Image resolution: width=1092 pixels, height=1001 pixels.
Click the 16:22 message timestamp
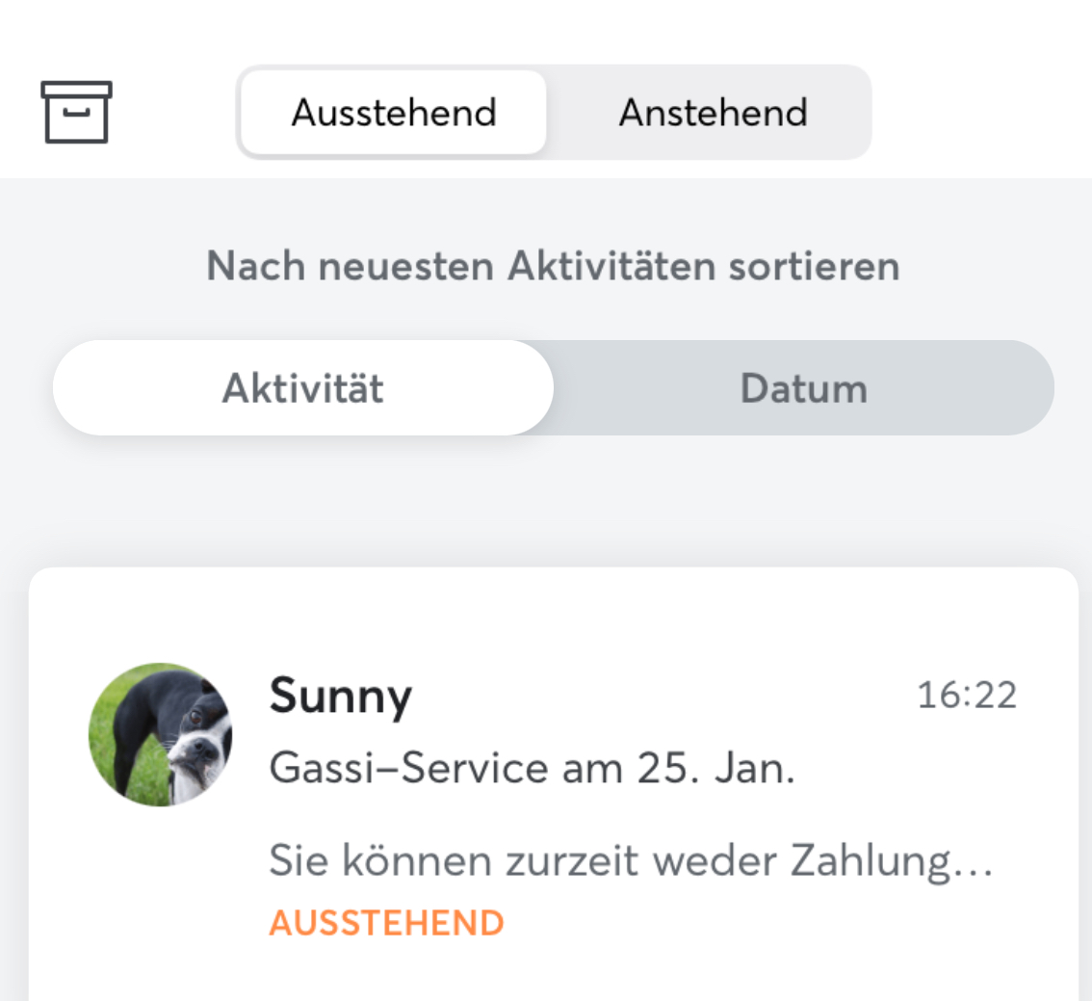[966, 695]
